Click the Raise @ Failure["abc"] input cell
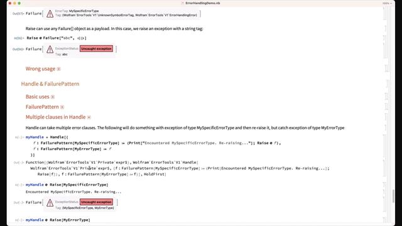Viewport: 402px width, 226px height. pos(57,38)
